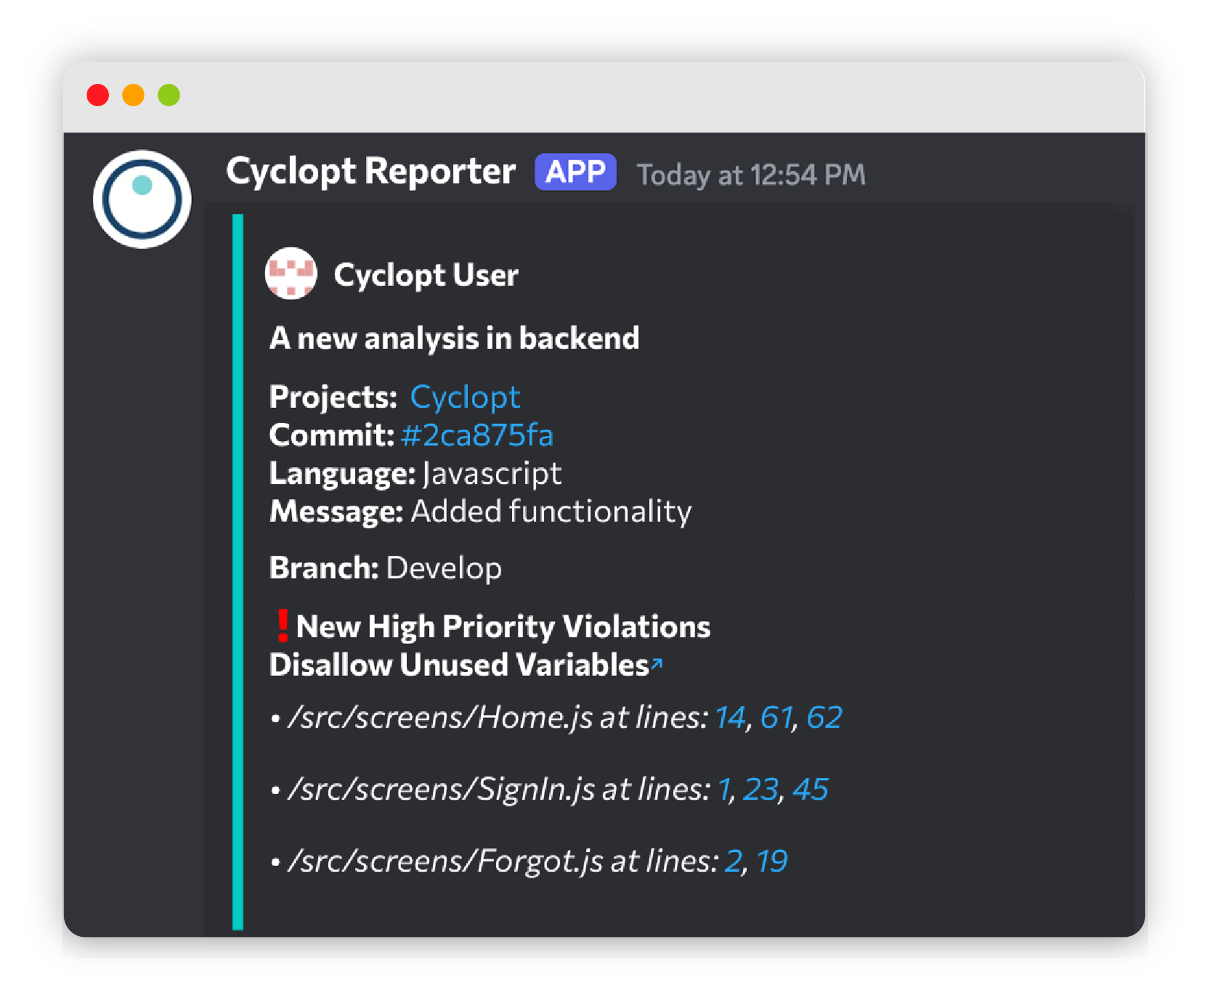The image size is (1213, 1002).
Task: Go to line 2 of Forgot.js
Action: click(x=733, y=861)
